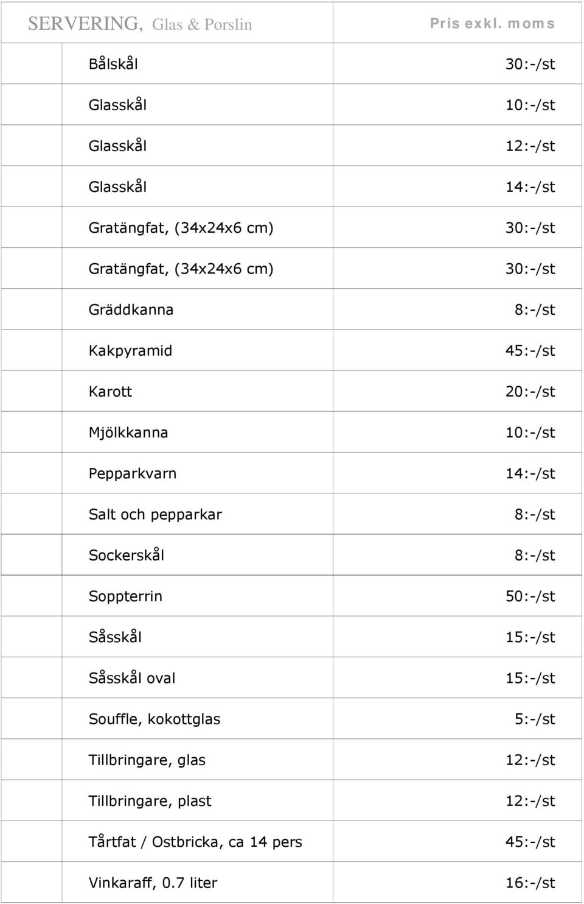Click the Gräddkanna item name
The height and width of the screenshot is (904, 584).
(131, 309)
